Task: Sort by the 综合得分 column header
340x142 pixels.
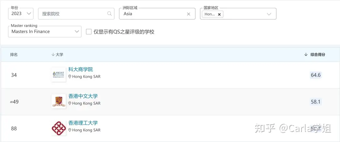Action: tap(315, 55)
